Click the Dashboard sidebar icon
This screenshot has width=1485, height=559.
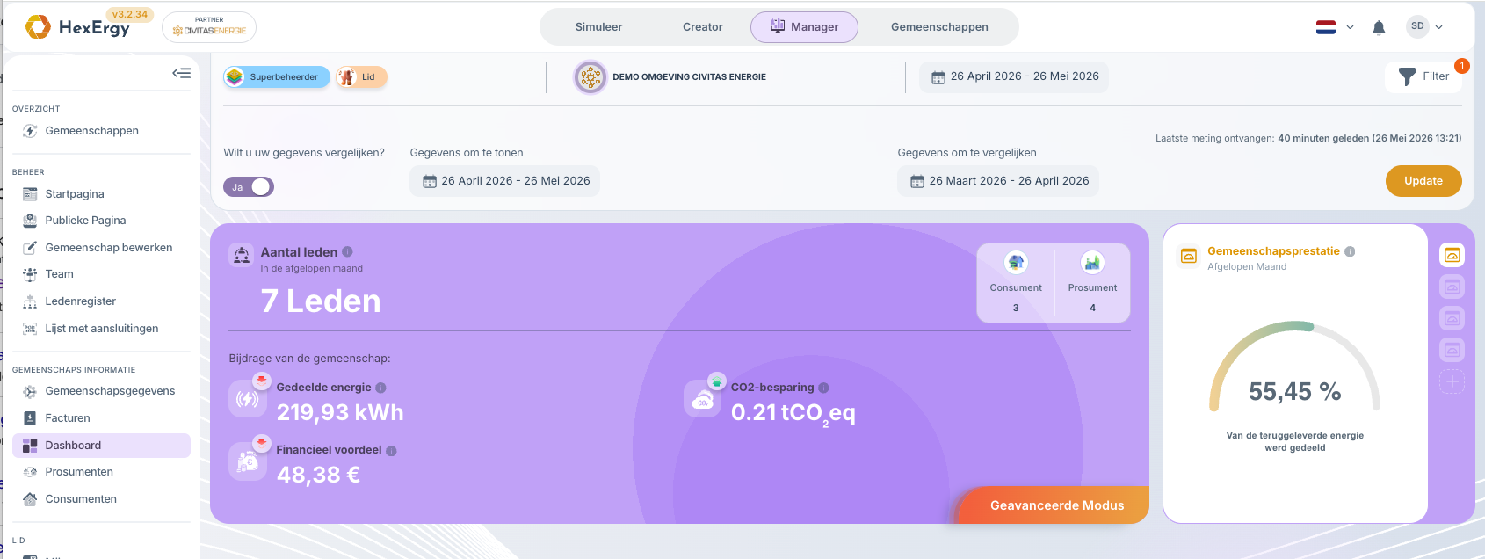pyautogui.click(x=30, y=446)
